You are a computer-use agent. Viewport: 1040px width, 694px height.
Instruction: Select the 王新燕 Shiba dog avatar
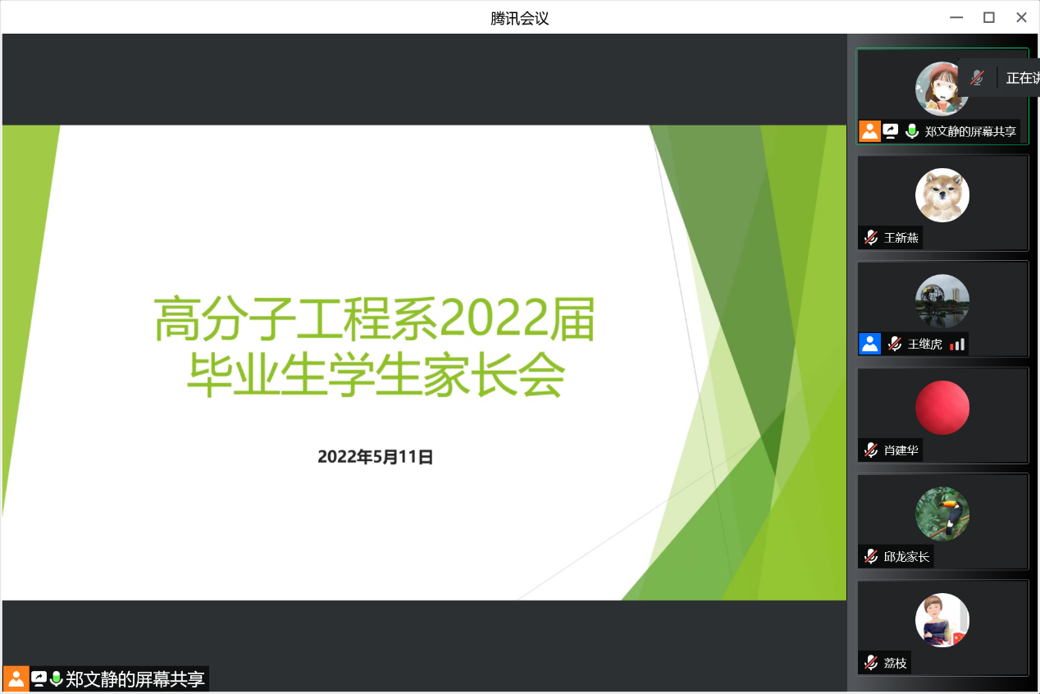(942, 195)
